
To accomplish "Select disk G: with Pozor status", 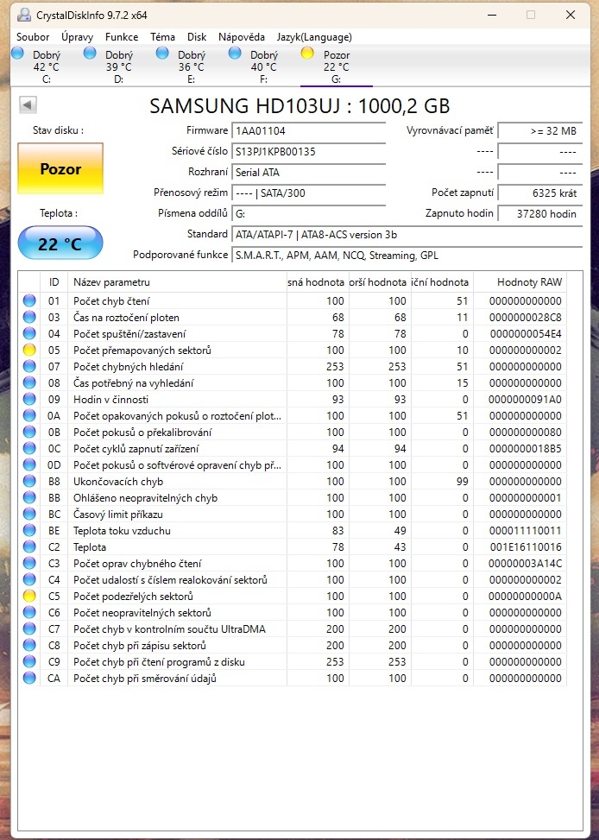I will point(336,66).
